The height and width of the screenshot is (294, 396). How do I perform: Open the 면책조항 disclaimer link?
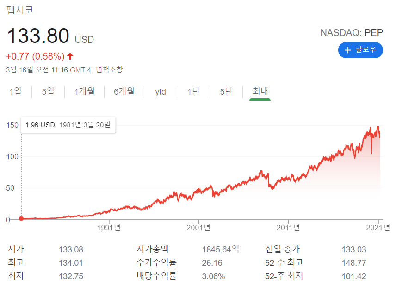pos(109,70)
